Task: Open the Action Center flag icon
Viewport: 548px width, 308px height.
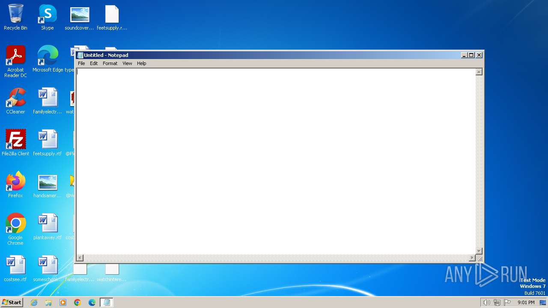Action: coord(507,302)
